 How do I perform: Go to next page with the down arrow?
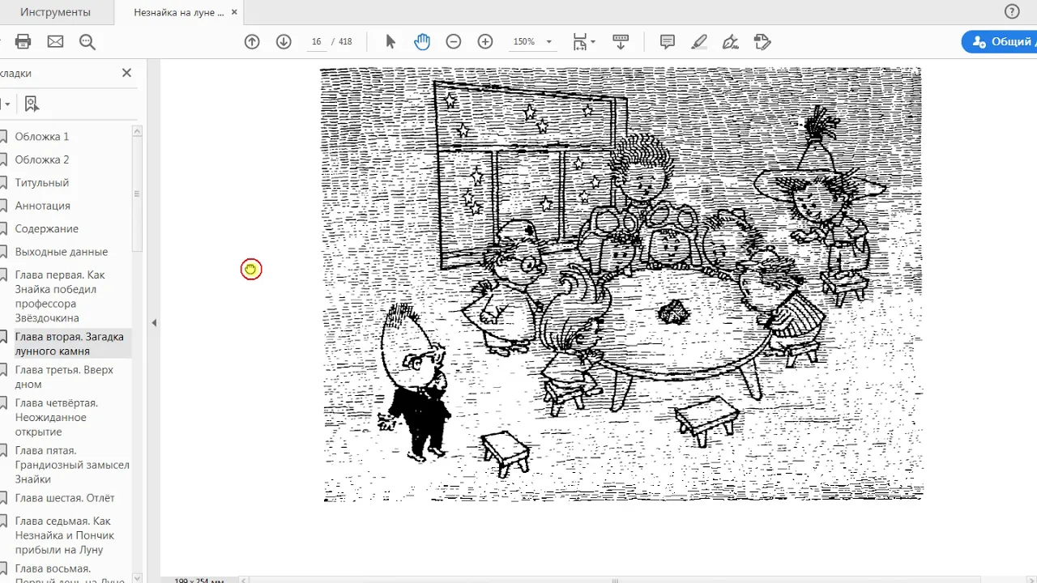pos(284,41)
